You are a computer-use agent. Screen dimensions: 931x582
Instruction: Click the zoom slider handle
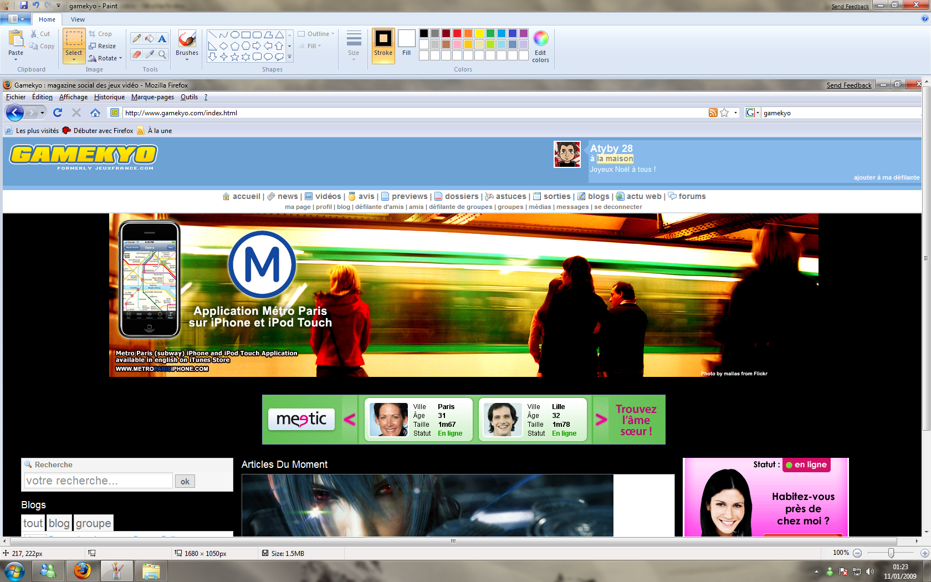[x=891, y=553]
